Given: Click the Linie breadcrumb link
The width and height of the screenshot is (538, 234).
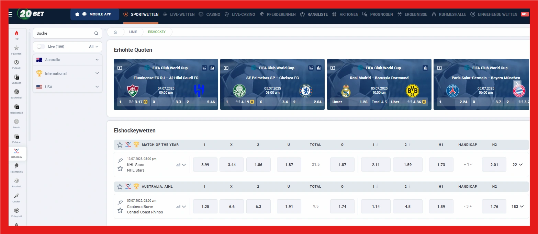Looking at the screenshot, I should [x=133, y=32].
